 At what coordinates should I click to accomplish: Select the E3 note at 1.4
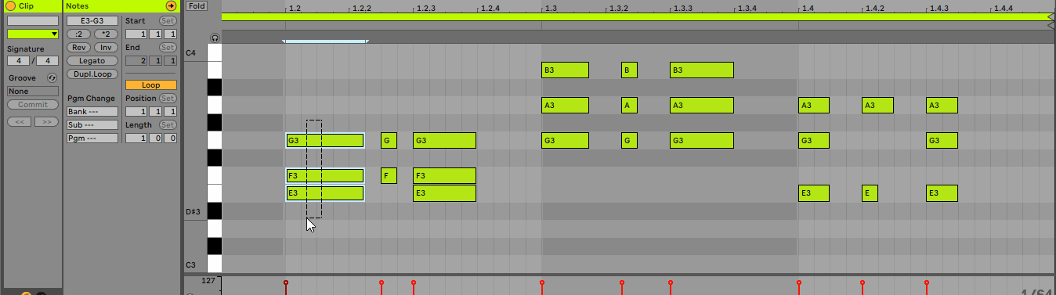point(814,193)
